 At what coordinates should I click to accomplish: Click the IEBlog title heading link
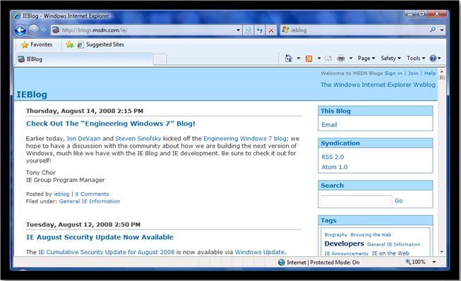pyautogui.click(x=32, y=95)
